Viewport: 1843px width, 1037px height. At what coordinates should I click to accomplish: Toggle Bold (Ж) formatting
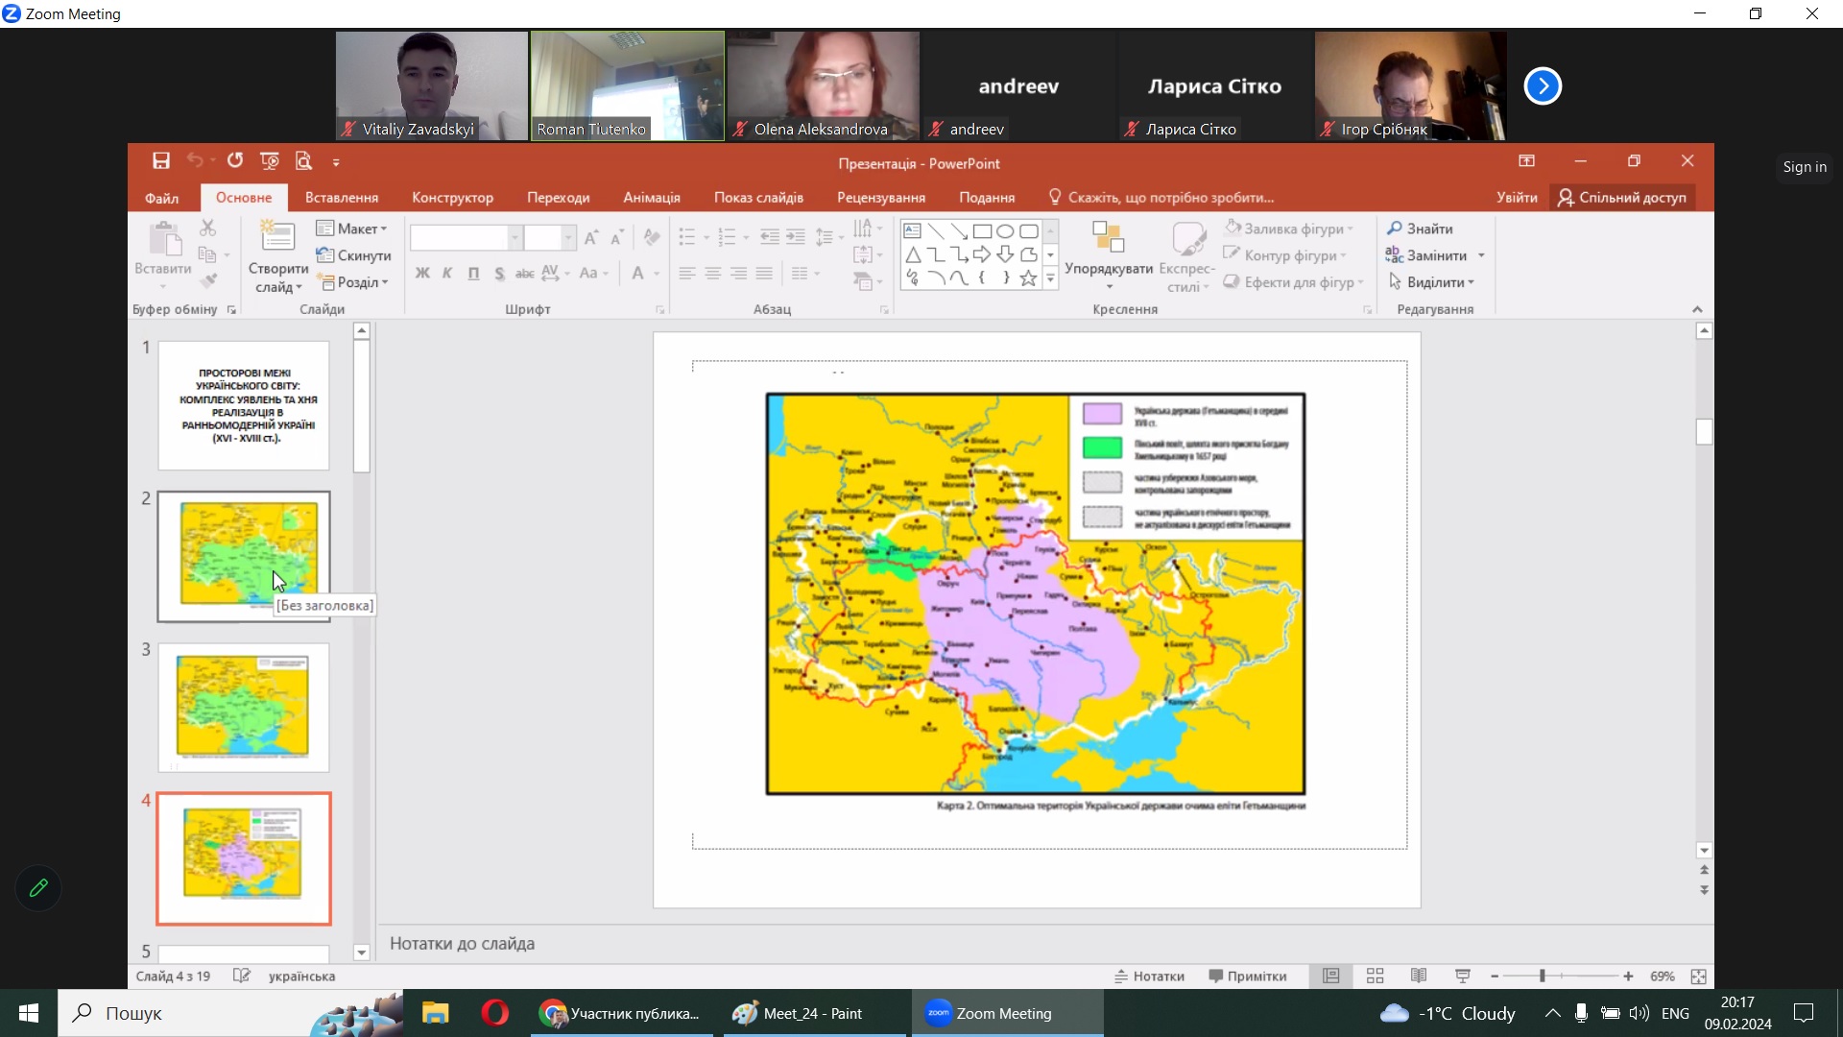[422, 274]
